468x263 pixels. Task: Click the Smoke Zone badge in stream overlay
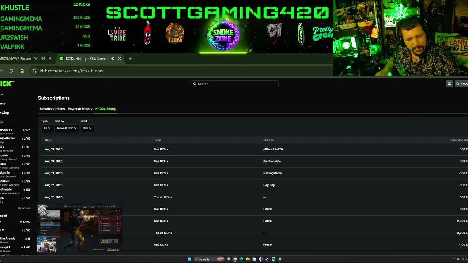click(223, 35)
